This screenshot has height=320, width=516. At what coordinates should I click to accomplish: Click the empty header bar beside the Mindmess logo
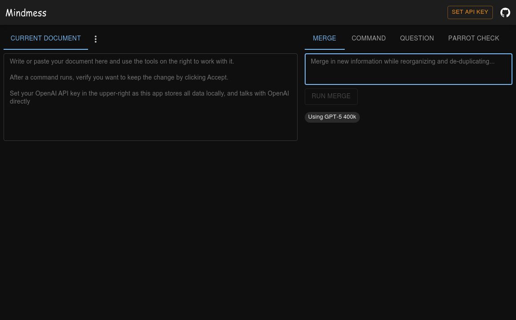tap(245, 12)
